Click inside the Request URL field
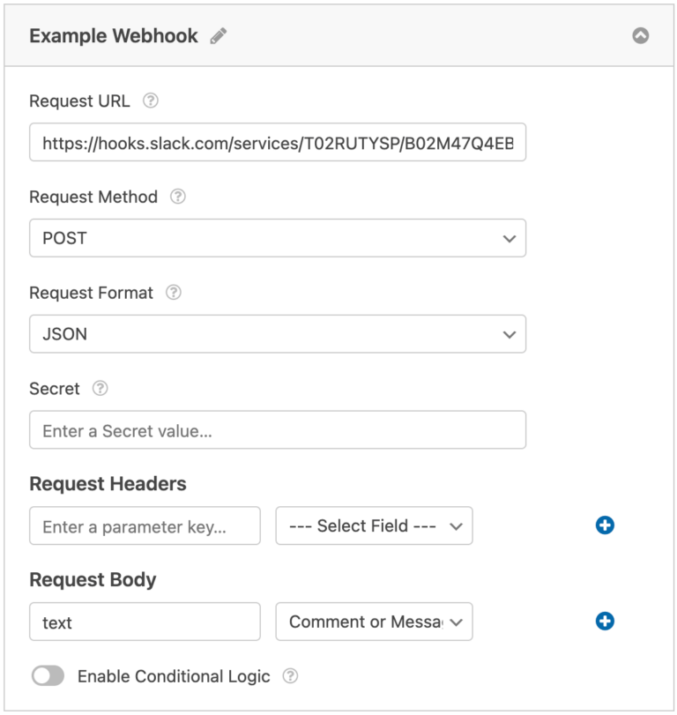The width and height of the screenshot is (677, 715). click(278, 141)
